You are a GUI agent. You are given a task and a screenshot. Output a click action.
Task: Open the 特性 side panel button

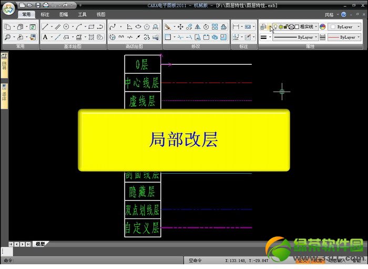pos(4,96)
